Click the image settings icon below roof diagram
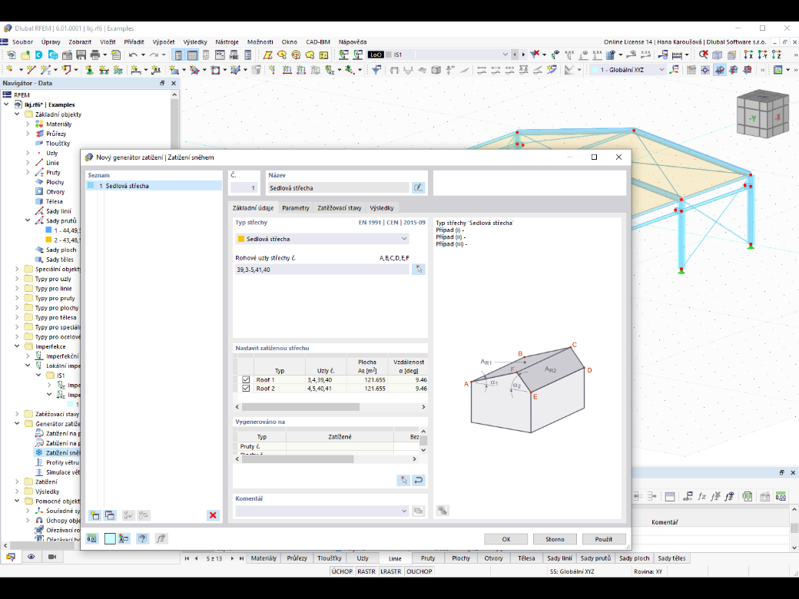 (443, 511)
